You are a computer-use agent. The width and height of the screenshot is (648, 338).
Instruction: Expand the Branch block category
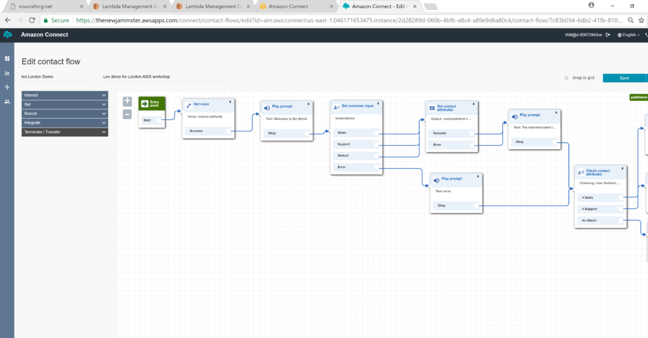(65, 114)
